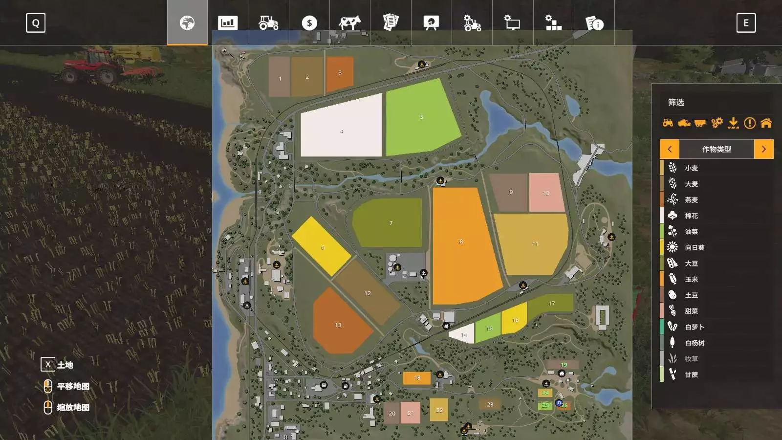
Task: Select yellow field 16 on map
Action: click(x=515, y=319)
